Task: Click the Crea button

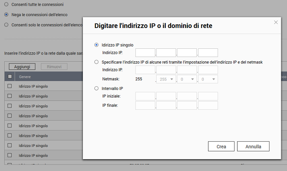Action: 221,146
